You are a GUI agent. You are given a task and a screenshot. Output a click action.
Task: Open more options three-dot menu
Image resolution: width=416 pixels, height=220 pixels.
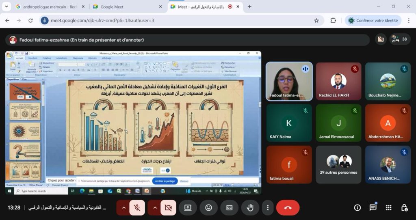tap(267, 207)
